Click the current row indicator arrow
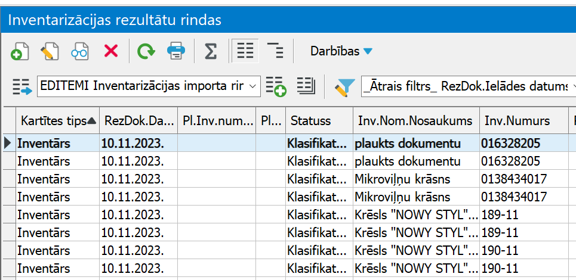576x280 pixels. [x=8, y=143]
